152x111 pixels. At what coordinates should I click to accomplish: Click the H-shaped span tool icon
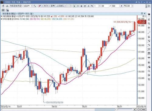click(x=149, y=49)
